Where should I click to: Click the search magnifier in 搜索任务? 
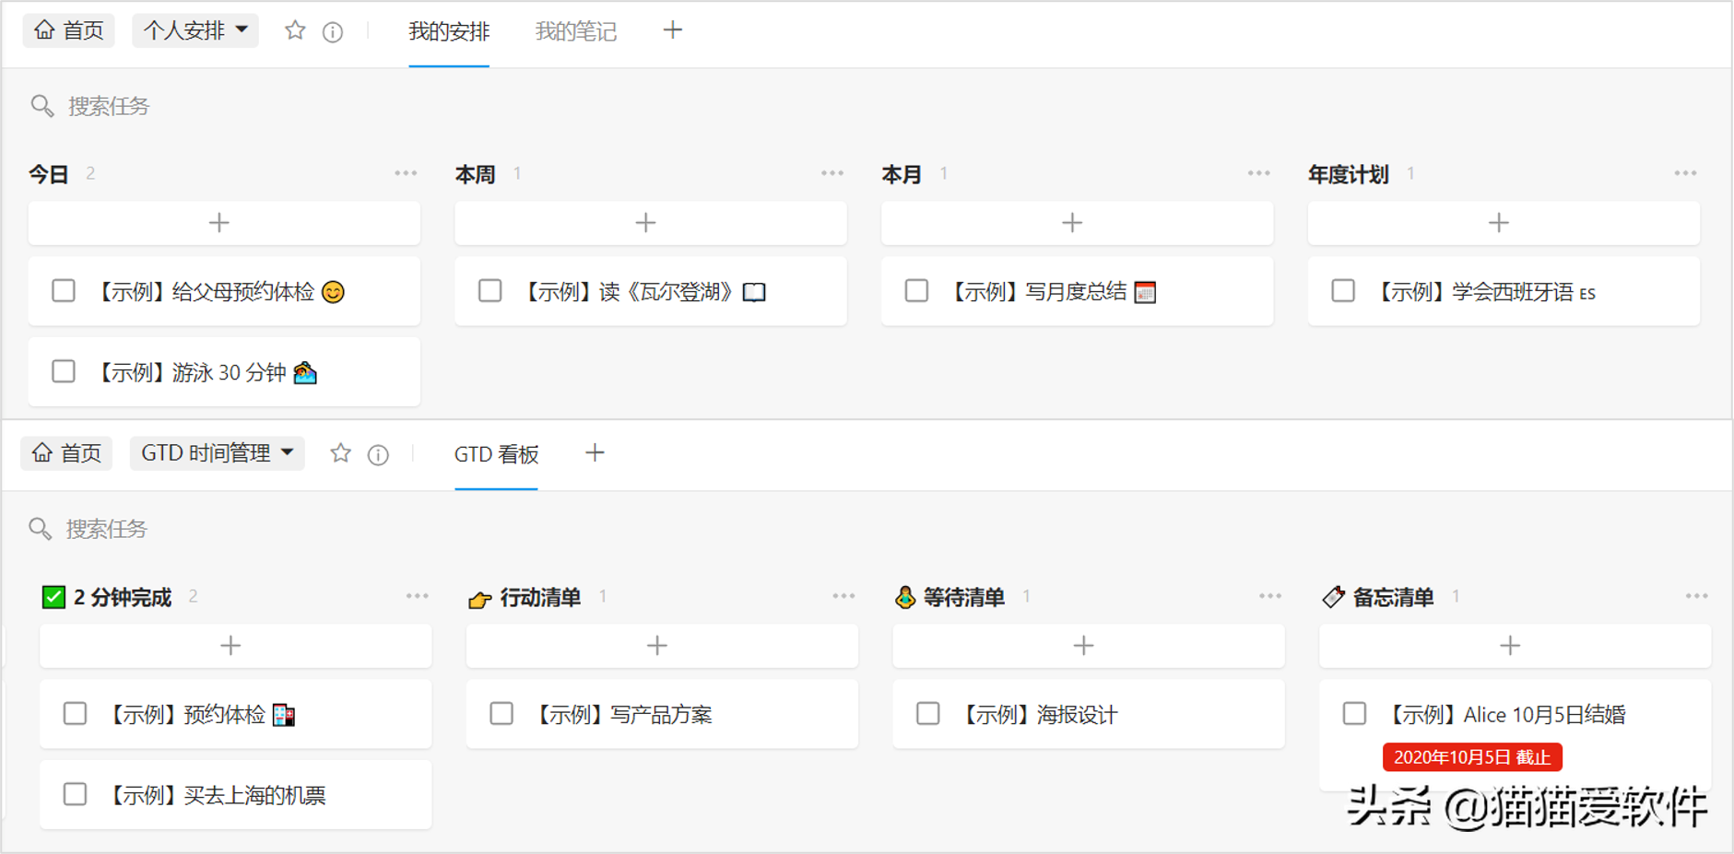pyautogui.click(x=41, y=106)
